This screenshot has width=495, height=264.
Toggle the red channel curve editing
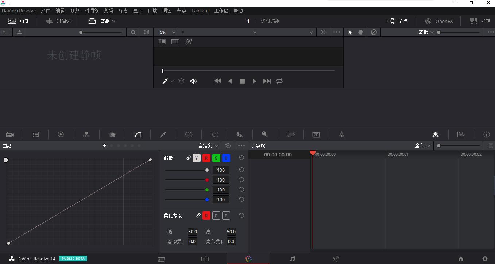point(206,158)
